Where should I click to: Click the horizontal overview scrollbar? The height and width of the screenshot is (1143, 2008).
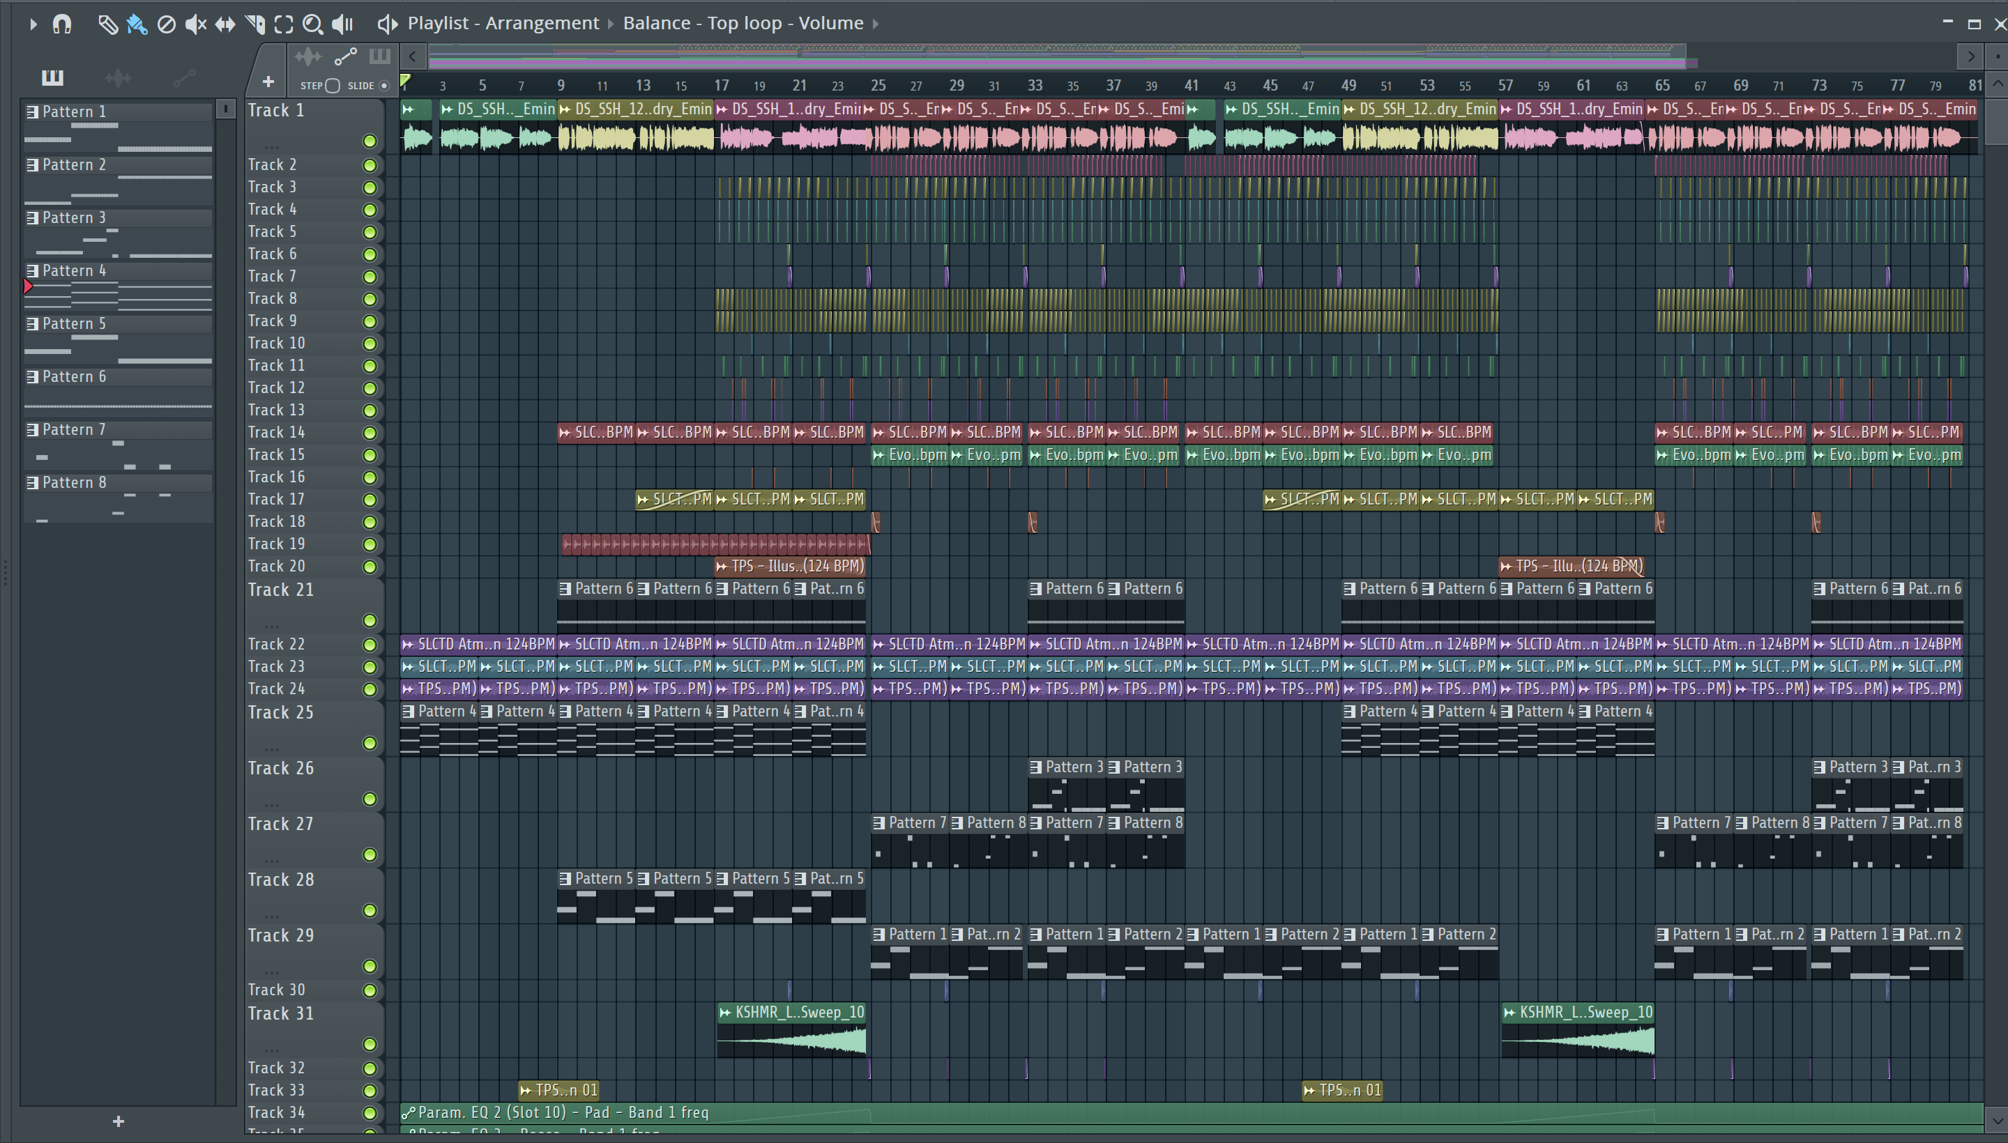1056,56
